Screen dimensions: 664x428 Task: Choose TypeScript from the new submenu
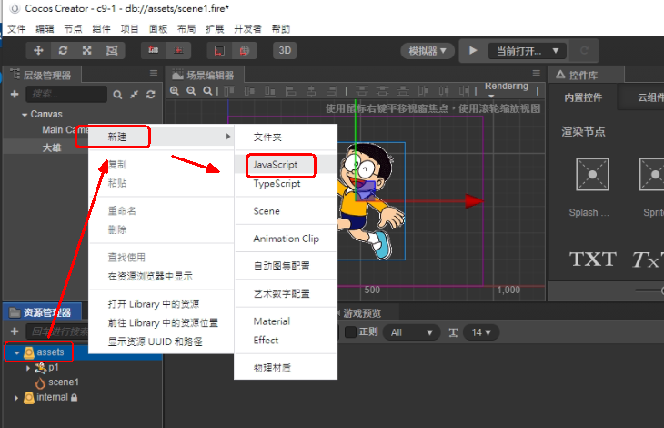coord(286,183)
